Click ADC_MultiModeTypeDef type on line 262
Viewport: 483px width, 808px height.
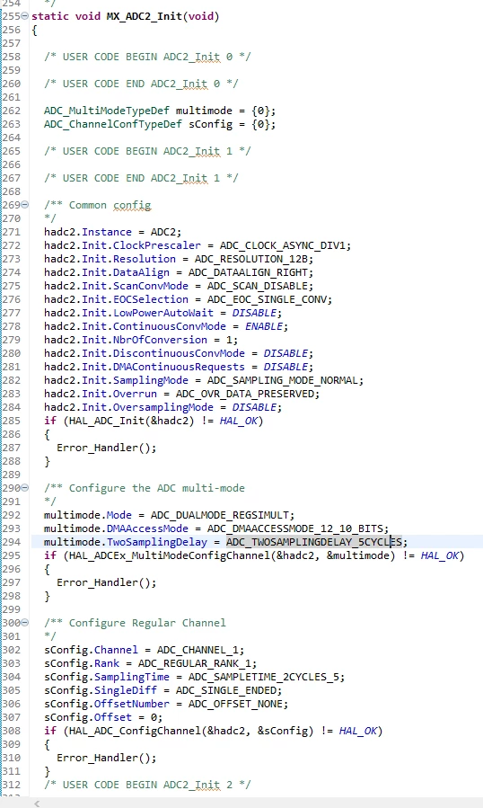107,111
